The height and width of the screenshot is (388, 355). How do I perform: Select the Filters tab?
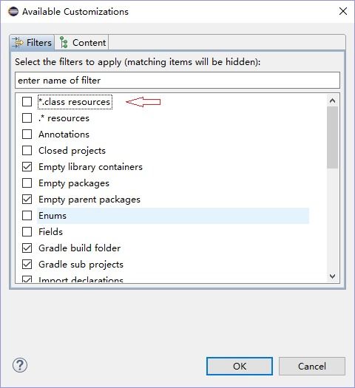coord(33,43)
